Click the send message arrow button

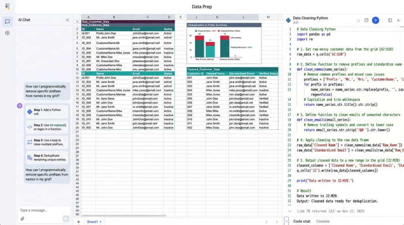pyautogui.click(x=66, y=219)
